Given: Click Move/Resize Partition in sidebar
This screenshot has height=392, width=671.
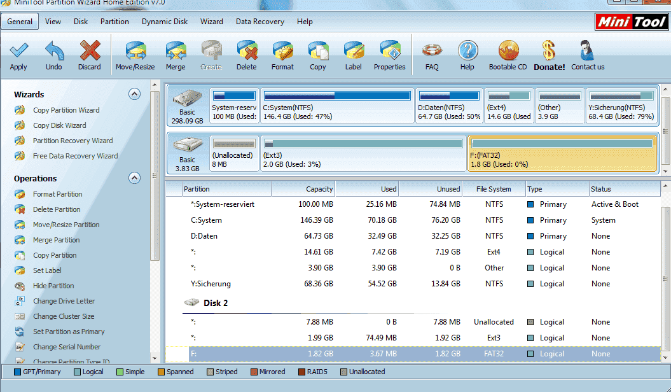Looking at the screenshot, I should (66, 225).
